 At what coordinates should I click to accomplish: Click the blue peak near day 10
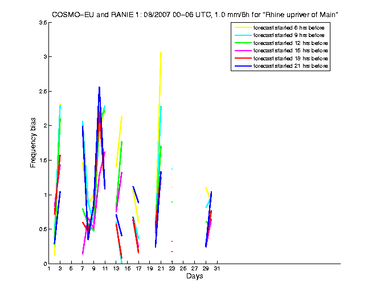[x=99, y=88]
